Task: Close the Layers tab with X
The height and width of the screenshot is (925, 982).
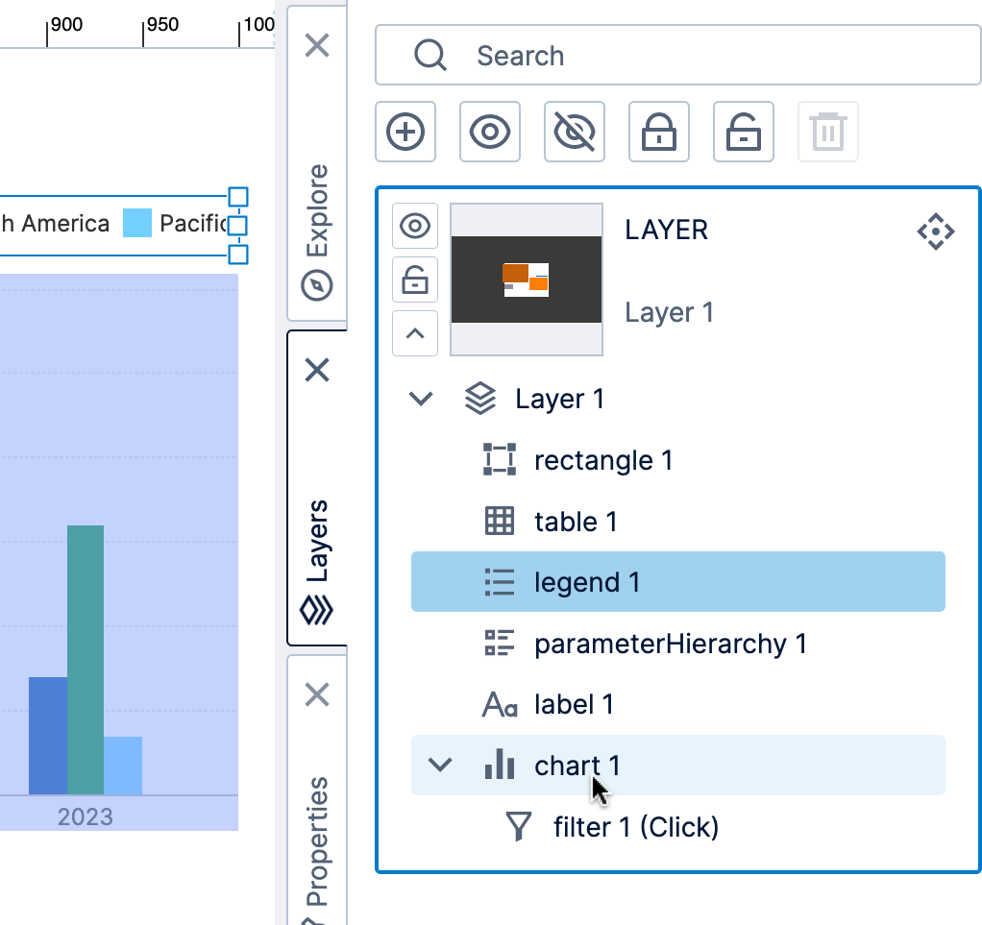Action: click(x=317, y=370)
